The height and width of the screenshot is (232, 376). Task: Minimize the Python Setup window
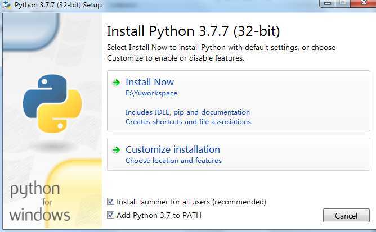tap(328, 3)
